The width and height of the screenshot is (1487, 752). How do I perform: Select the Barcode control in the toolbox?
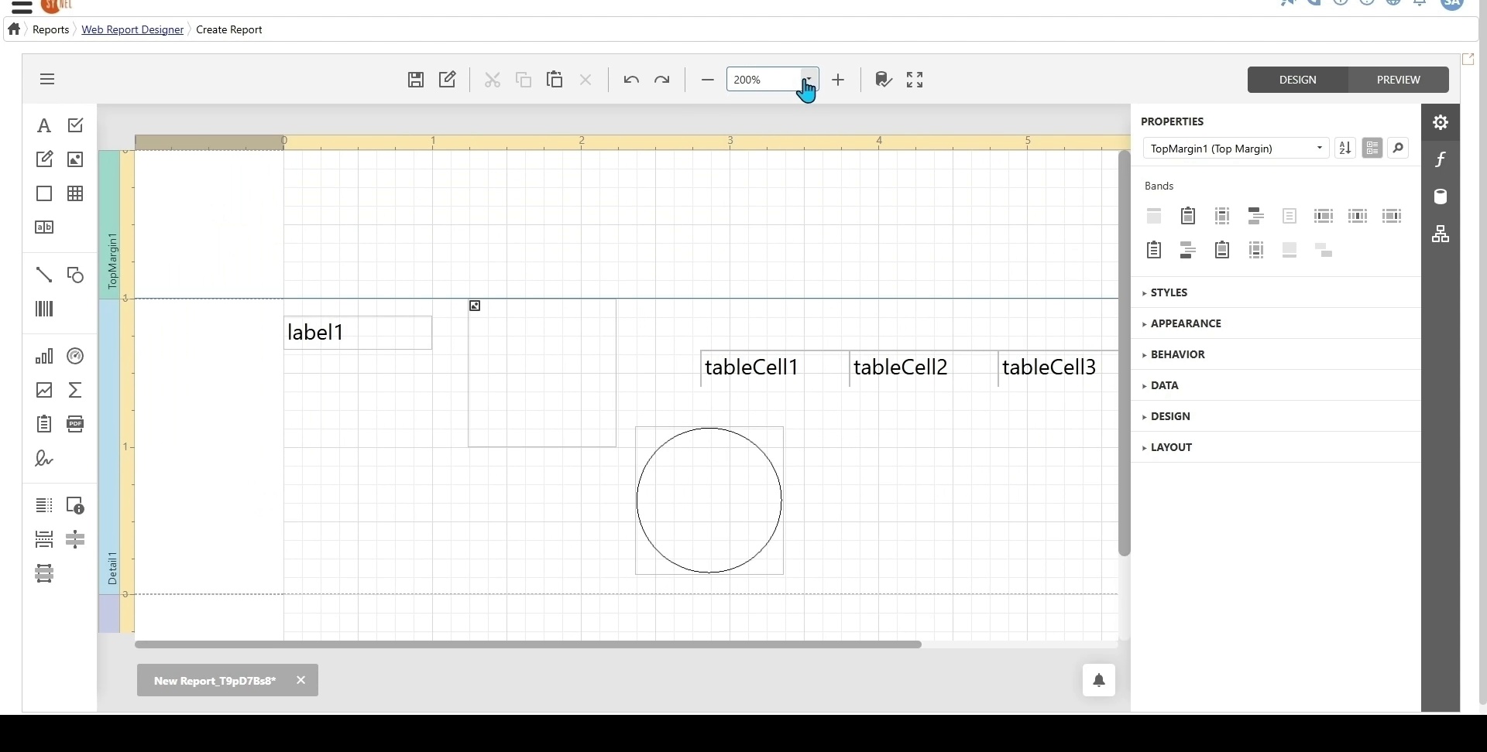pyautogui.click(x=44, y=309)
